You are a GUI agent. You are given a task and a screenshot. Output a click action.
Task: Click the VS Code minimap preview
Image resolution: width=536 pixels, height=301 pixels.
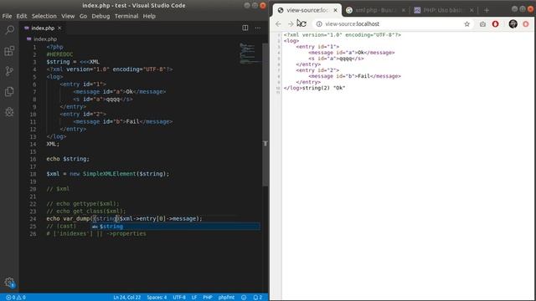point(250,54)
